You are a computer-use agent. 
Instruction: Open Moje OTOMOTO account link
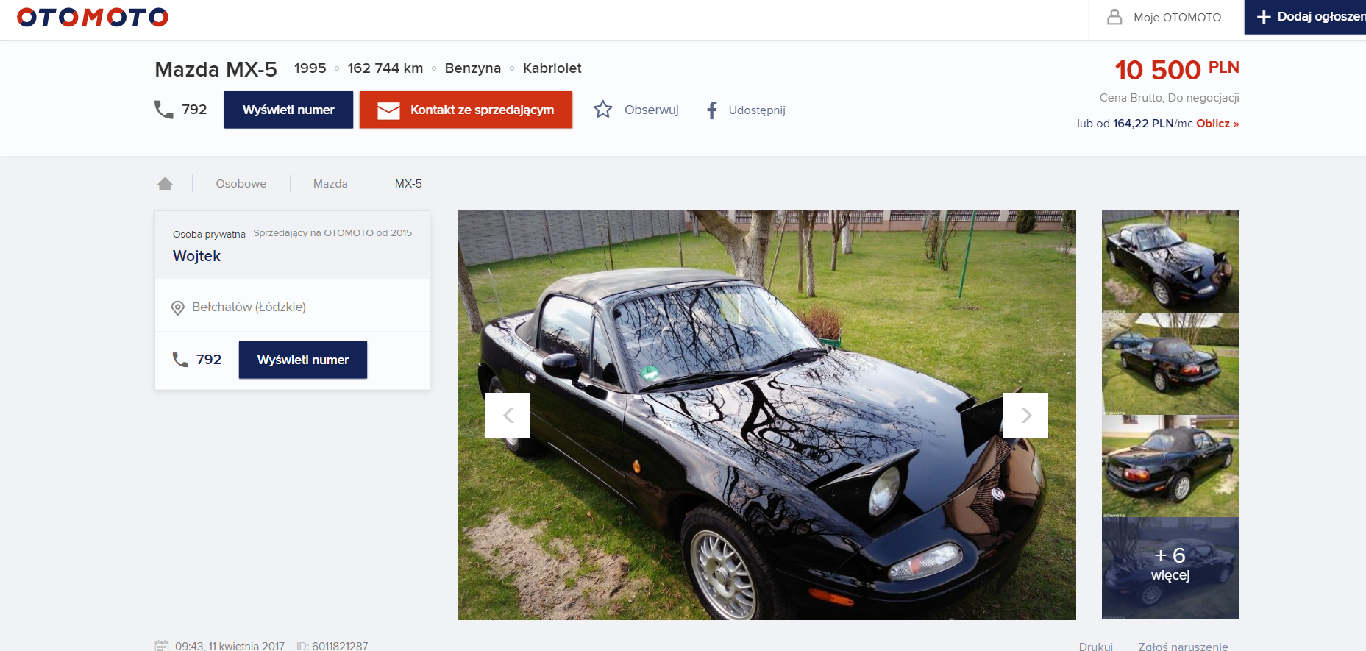tap(1177, 17)
